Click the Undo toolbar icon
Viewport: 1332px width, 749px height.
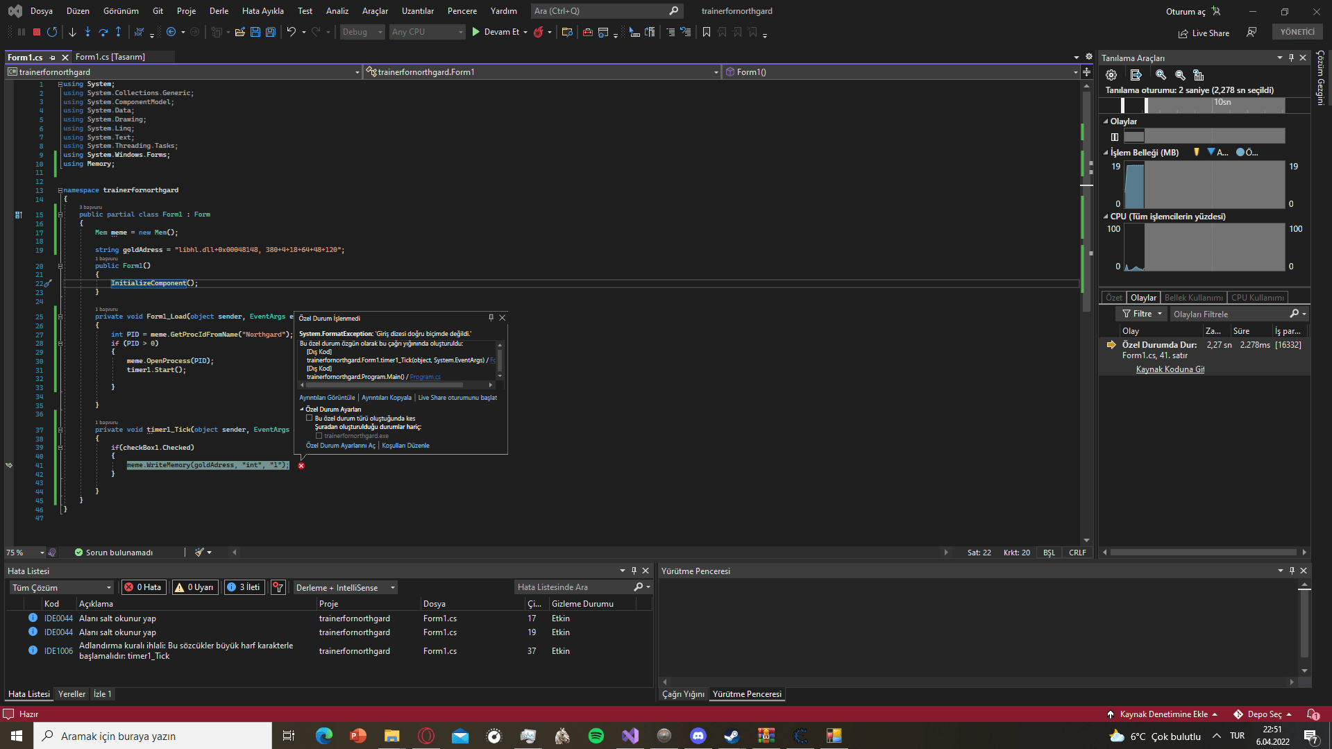tap(292, 32)
